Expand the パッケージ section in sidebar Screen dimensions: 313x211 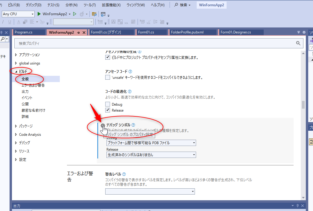[x=16, y=126]
